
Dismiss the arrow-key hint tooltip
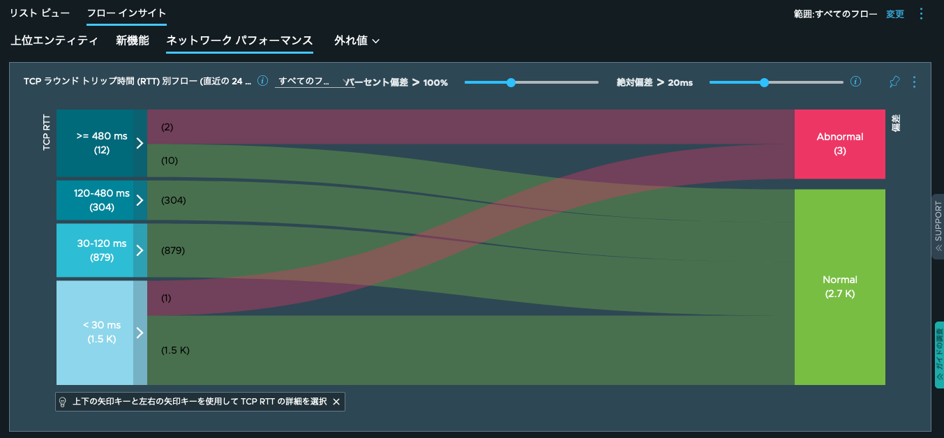(x=336, y=402)
